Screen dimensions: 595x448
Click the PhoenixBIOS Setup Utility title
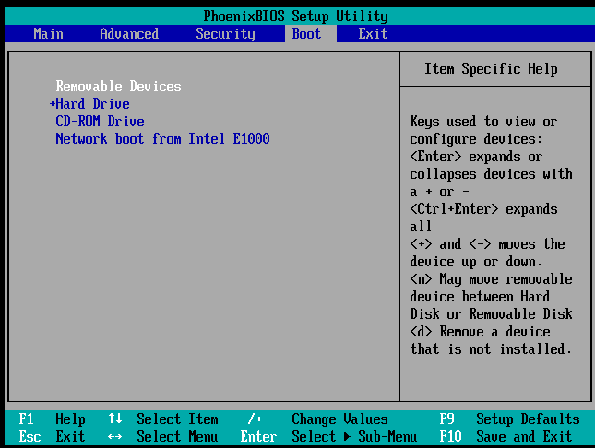coord(295,17)
